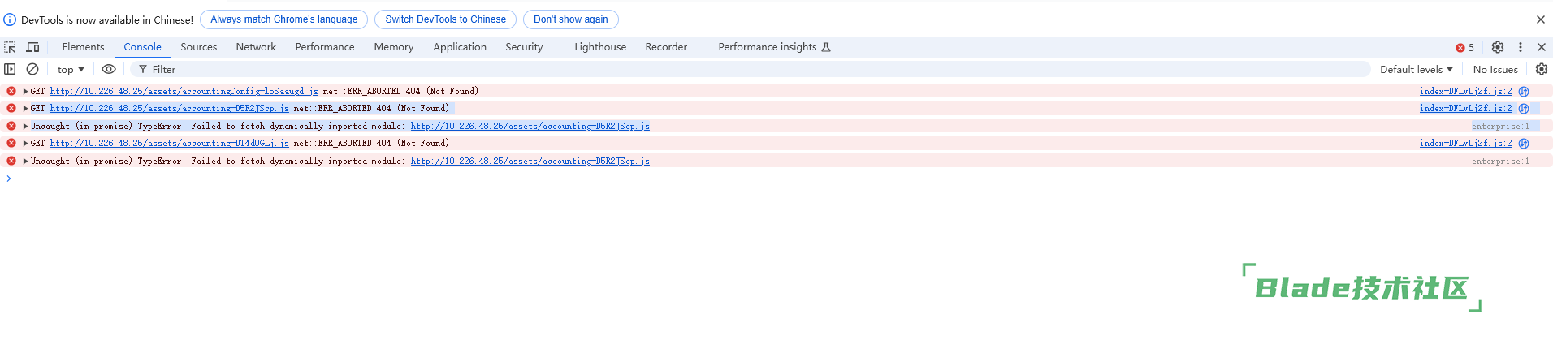Click the inspect element picker icon
The height and width of the screenshot is (362, 1553).
pos(10,47)
